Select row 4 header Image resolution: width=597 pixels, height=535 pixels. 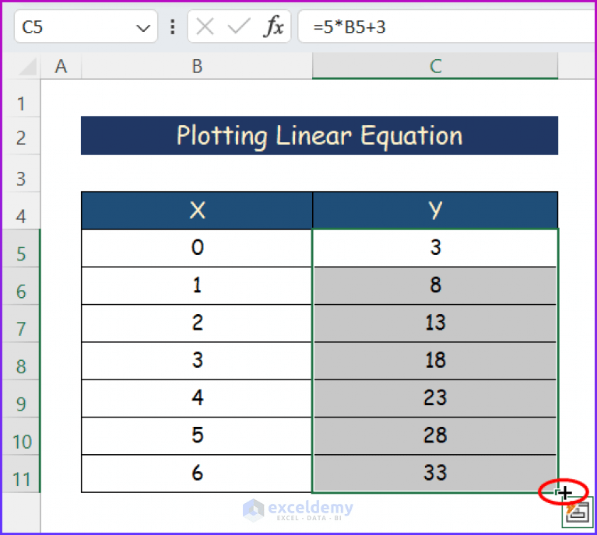coord(21,211)
